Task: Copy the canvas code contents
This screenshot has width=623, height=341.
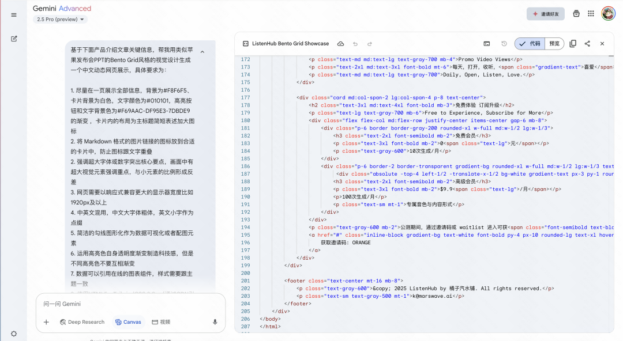Action: [573, 44]
